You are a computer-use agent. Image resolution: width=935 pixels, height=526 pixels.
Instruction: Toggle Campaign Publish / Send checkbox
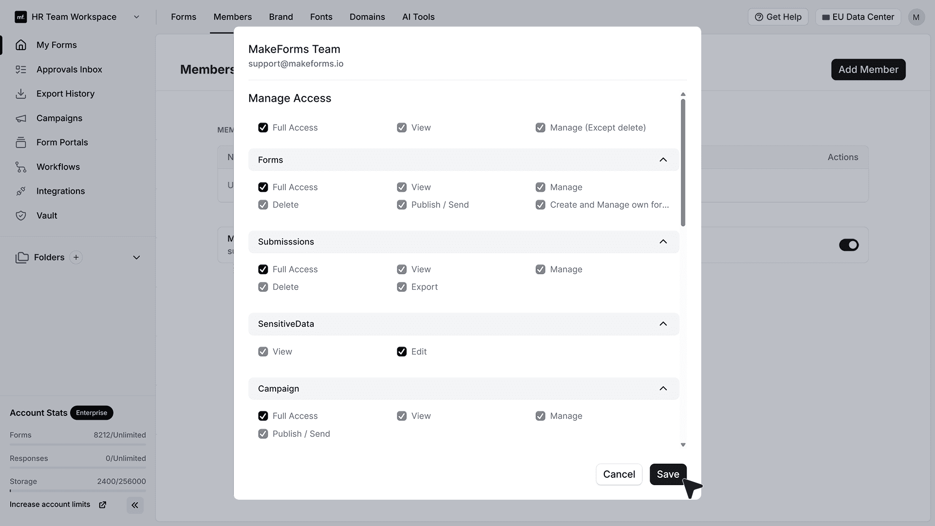pyautogui.click(x=263, y=434)
